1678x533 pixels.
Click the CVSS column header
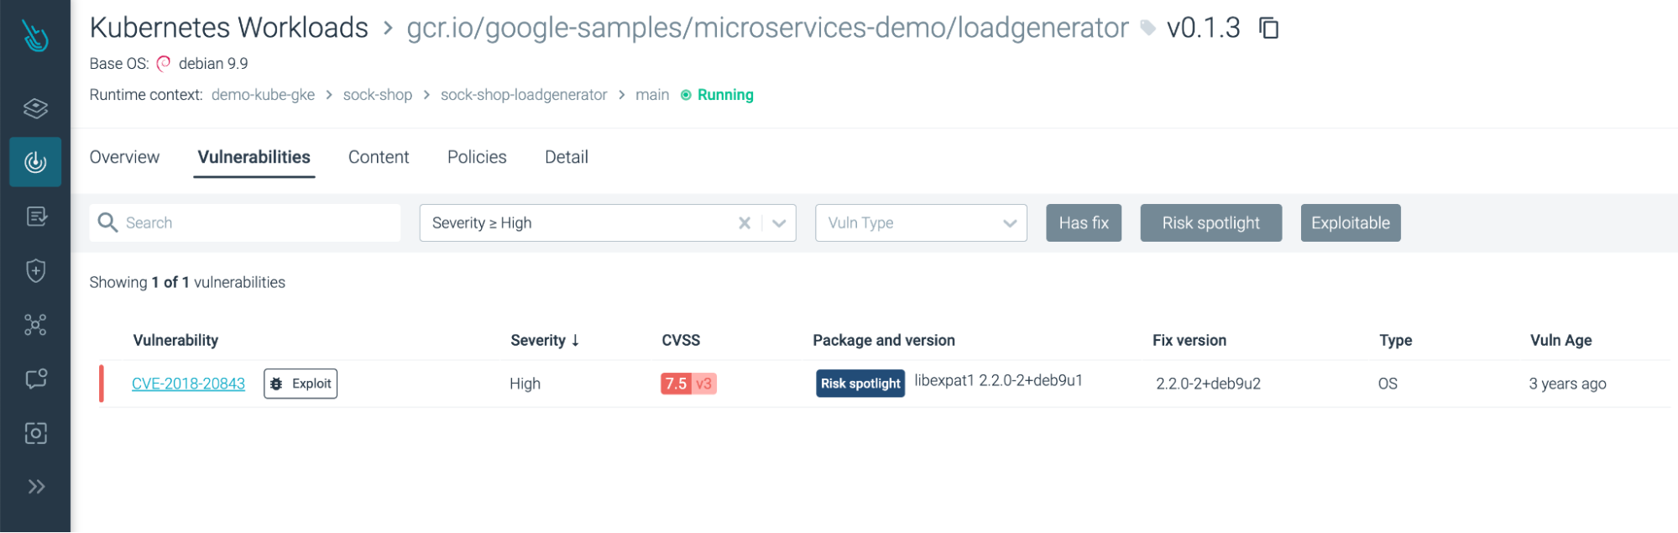pos(681,340)
